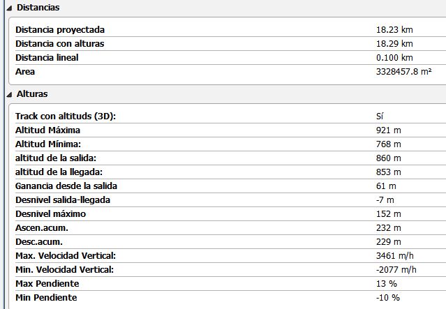Click the -10 % Min Pendiente value
The image size is (446, 309).
click(x=387, y=298)
